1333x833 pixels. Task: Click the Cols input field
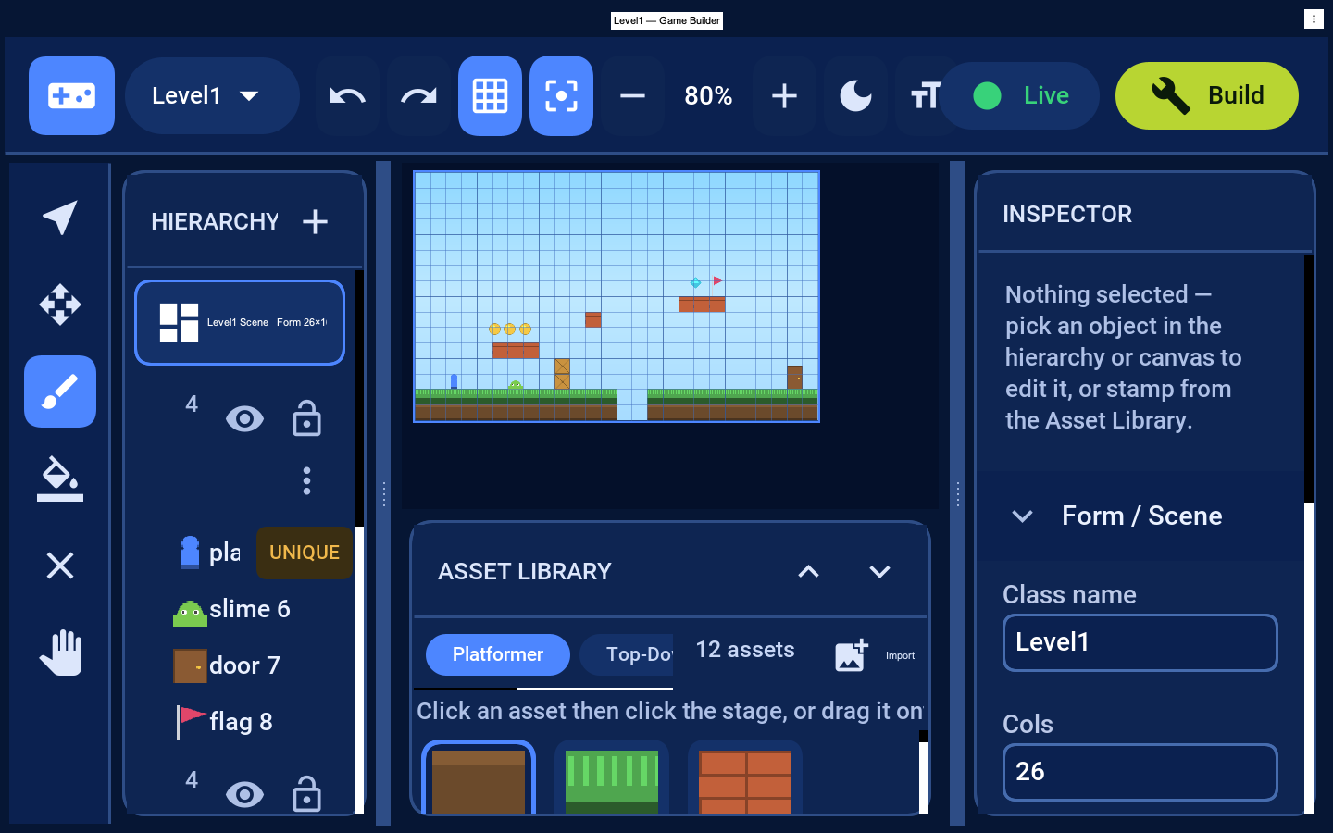[1140, 772]
